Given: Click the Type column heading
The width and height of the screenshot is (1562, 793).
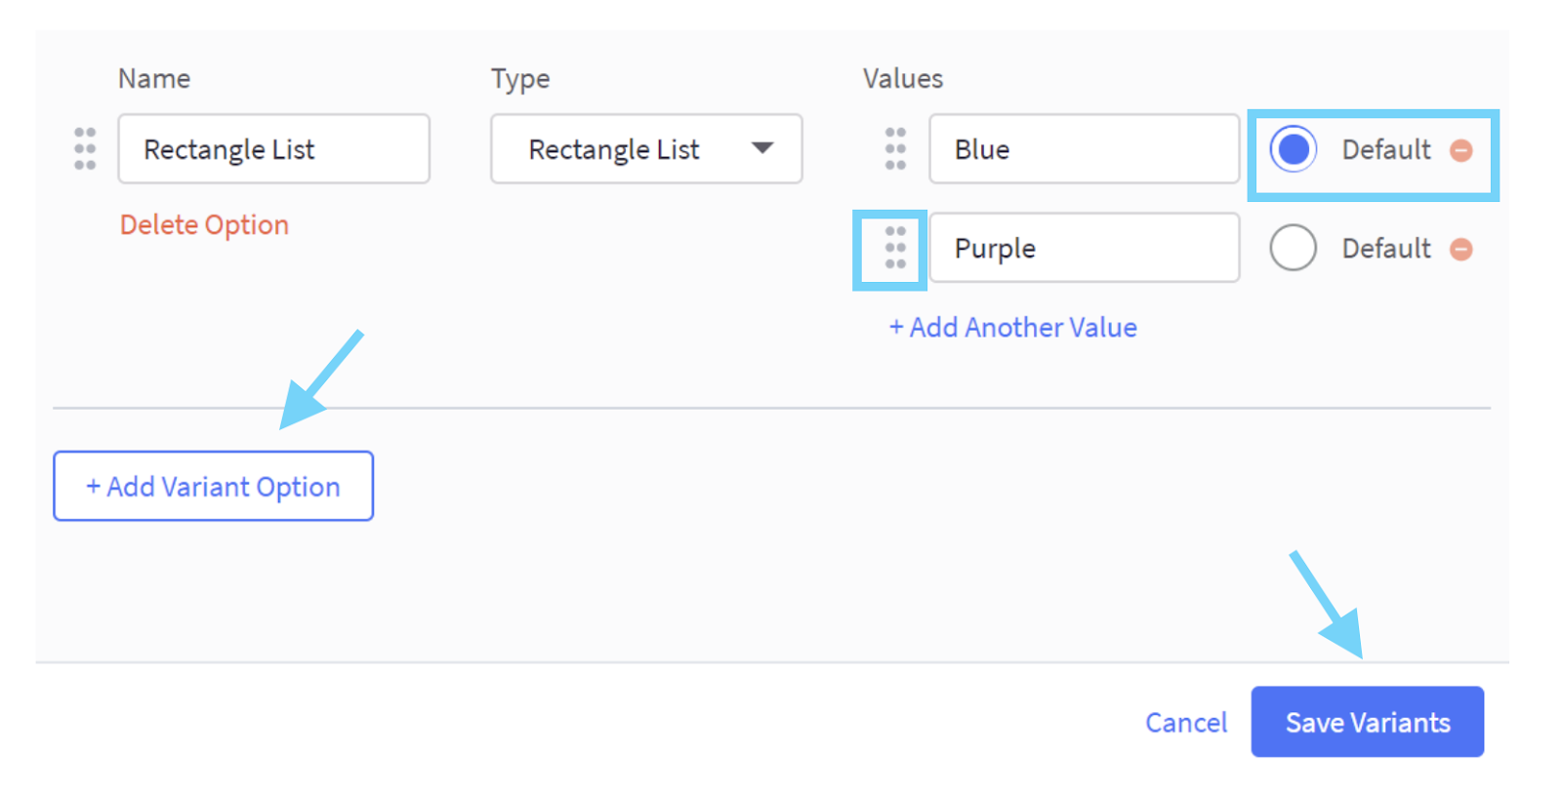Looking at the screenshot, I should [x=520, y=79].
